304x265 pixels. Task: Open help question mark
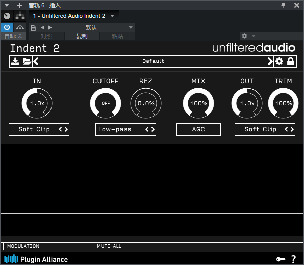(294, 259)
